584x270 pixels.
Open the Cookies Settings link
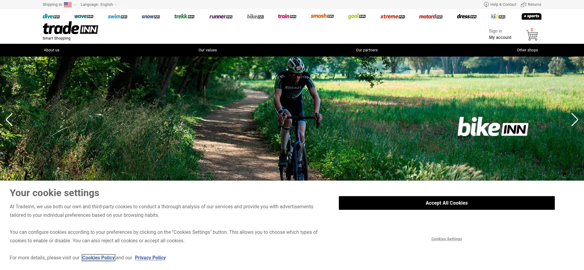pos(447,239)
